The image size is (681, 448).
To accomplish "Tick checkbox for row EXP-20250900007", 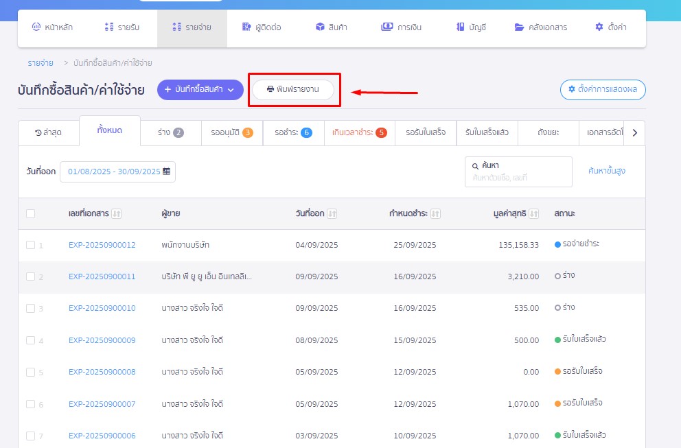I will pyautogui.click(x=30, y=404).
